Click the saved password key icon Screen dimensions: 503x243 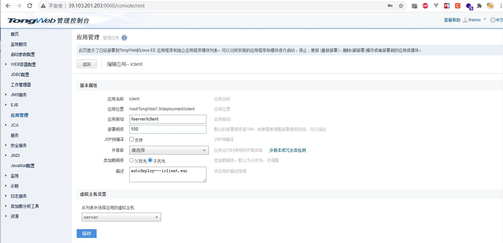click(390, 6)
